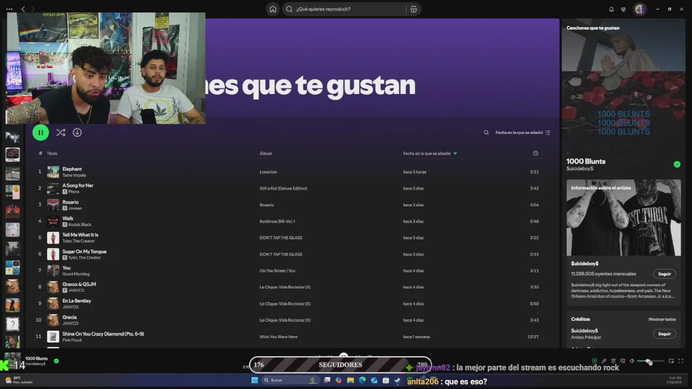Open artist Phora link
This screenshot has height=389, width=692.
click(x=74, y=192)
